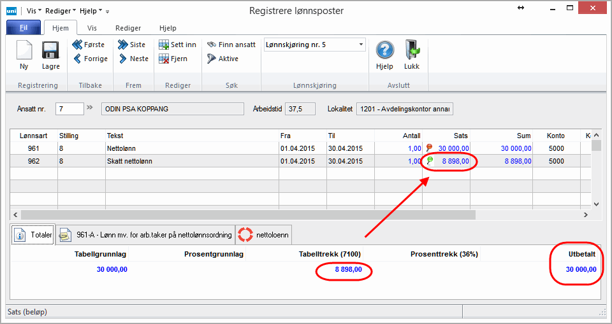Screen dimensions: 612x324
Task: Switch to the Rediger ribbon tab
Action: point(127,28)
